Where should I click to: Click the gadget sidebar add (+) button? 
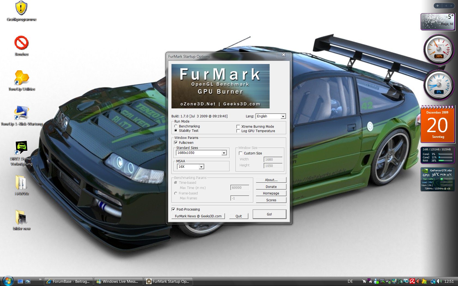tap(438, 6)
